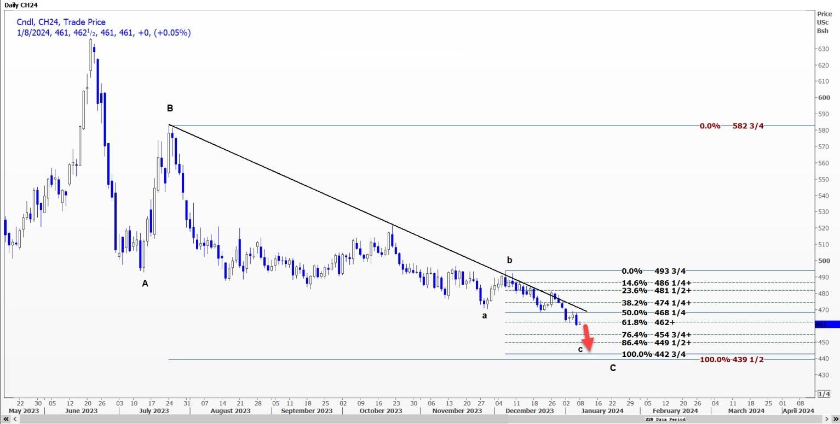Click the '23.6% 481 1/2+' Fibonacci label
This screenshot has width=840, height=424.
[x=656, y=291]
